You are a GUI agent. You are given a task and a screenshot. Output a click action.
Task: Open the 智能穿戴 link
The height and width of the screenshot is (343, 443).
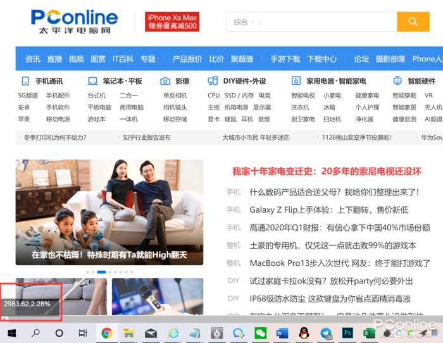(404, 96)
